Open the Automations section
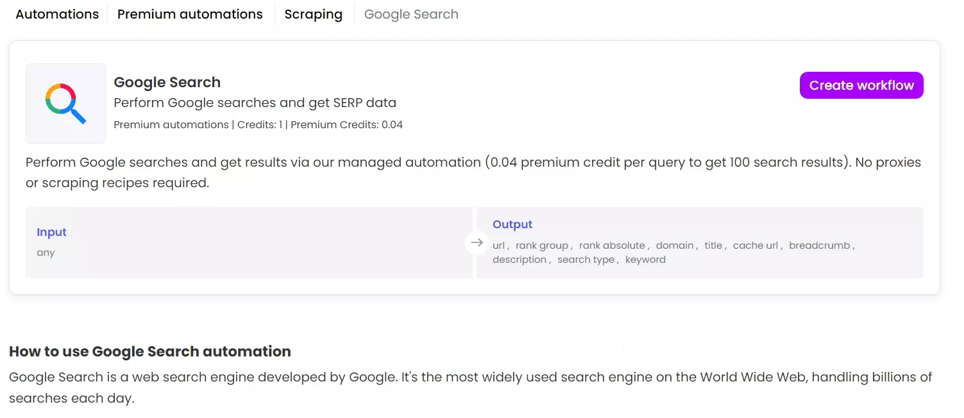964x418 pixels. (56, 13)
